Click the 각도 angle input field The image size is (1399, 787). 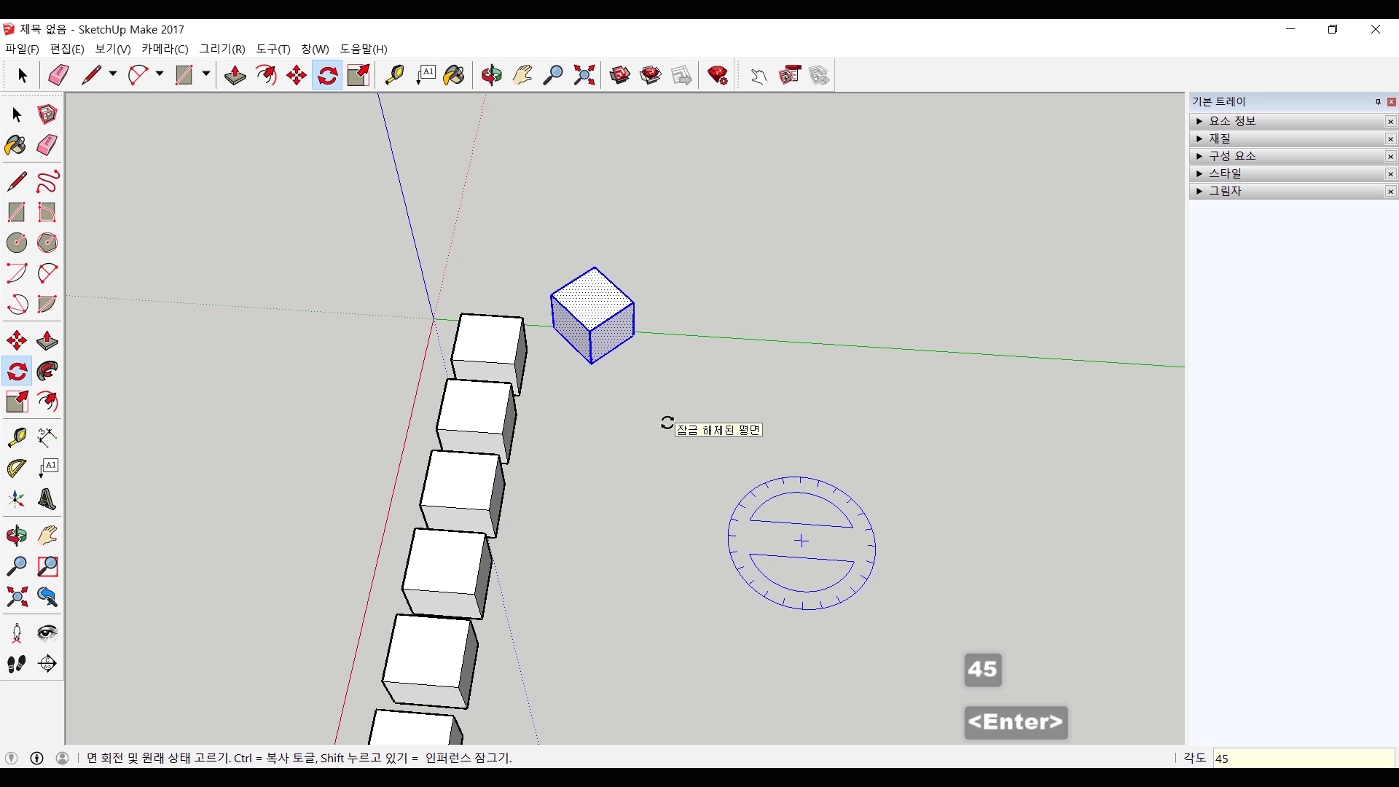(x=1303, y=758)
